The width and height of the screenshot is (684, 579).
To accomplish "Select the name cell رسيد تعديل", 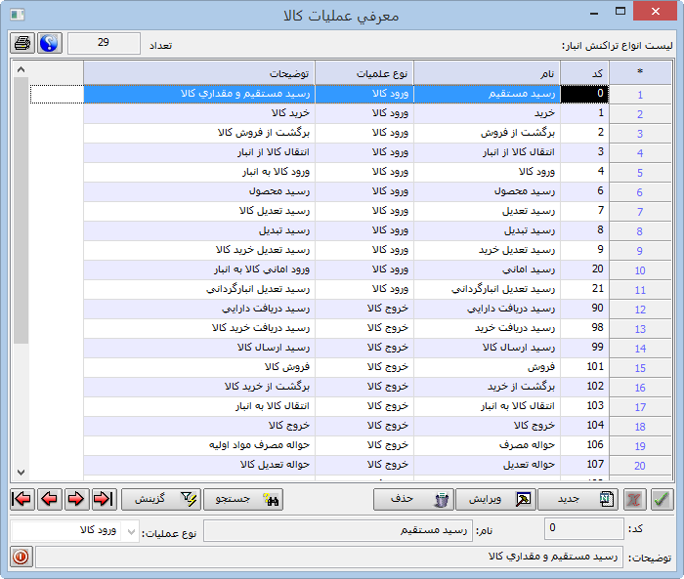I will point(487,211).
